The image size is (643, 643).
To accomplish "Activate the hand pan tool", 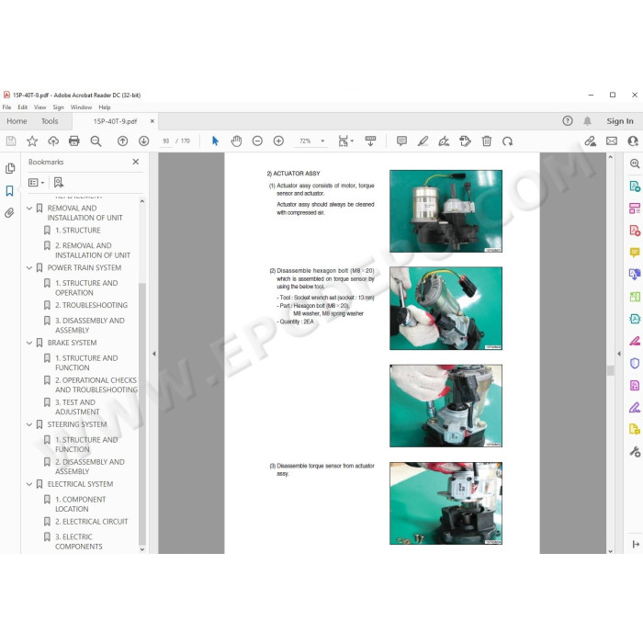I will (236, 141).
